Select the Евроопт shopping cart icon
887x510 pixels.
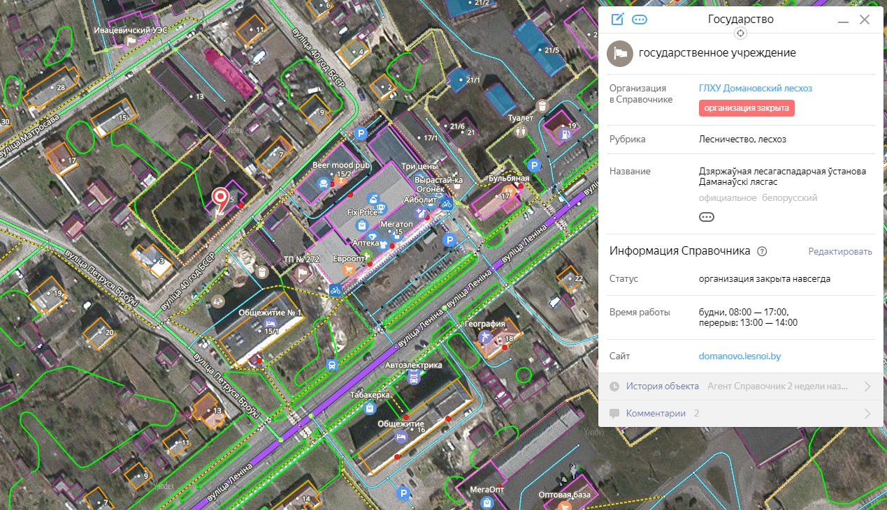click(347, 269)
